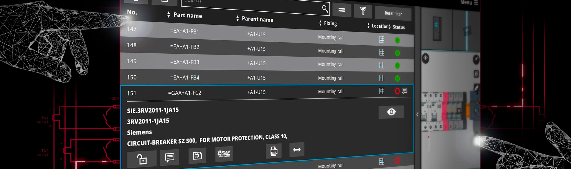This screenshot has height=169, width=571.
Task: Print details using the printer icon
Action: (273, 151)
